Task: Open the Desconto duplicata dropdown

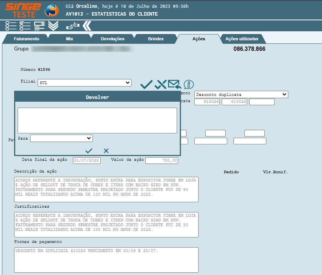Action: tap(241, 94)
